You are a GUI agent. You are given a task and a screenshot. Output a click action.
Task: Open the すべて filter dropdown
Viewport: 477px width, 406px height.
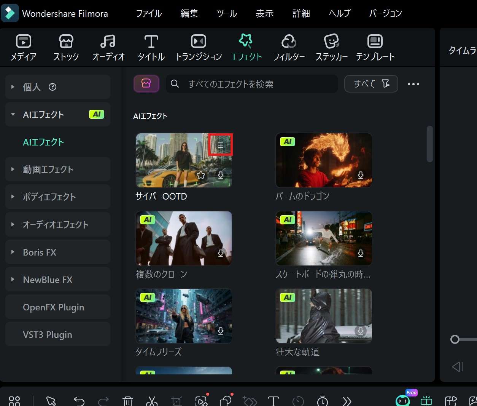pos(371,84)
